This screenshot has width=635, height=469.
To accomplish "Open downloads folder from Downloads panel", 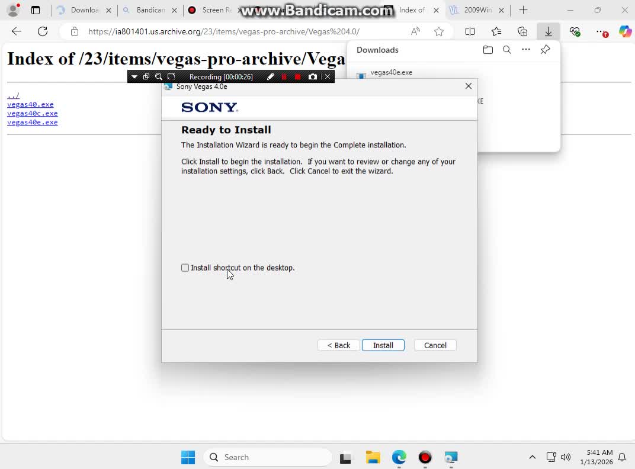I will pos(488,50).
